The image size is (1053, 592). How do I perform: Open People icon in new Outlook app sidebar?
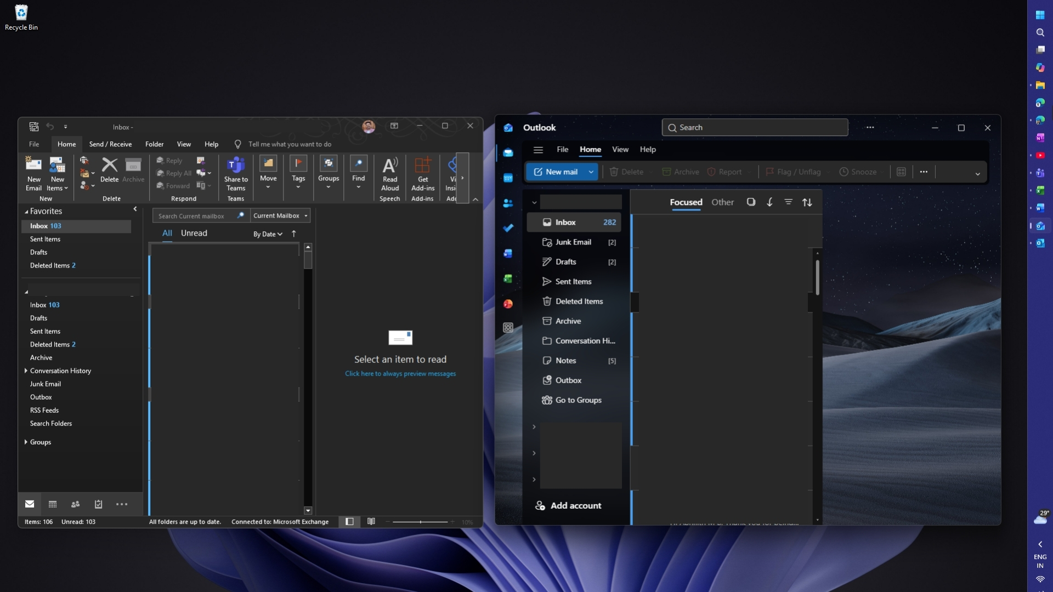pyautogui.click(x=508, y=203)
